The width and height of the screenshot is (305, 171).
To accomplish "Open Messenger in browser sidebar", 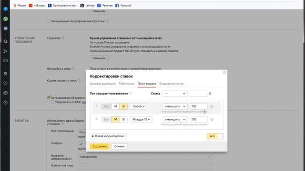I will click(x=5, y=9).
